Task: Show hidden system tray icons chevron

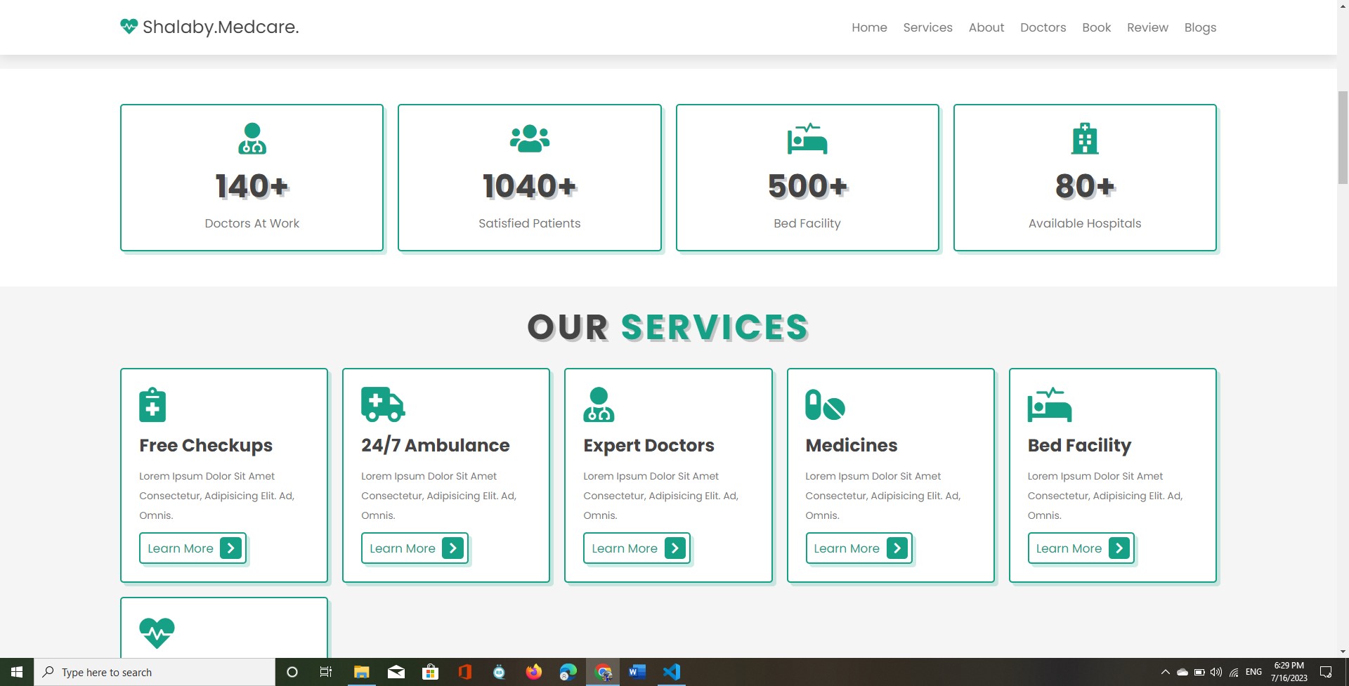Action: tap(1165, 672)
